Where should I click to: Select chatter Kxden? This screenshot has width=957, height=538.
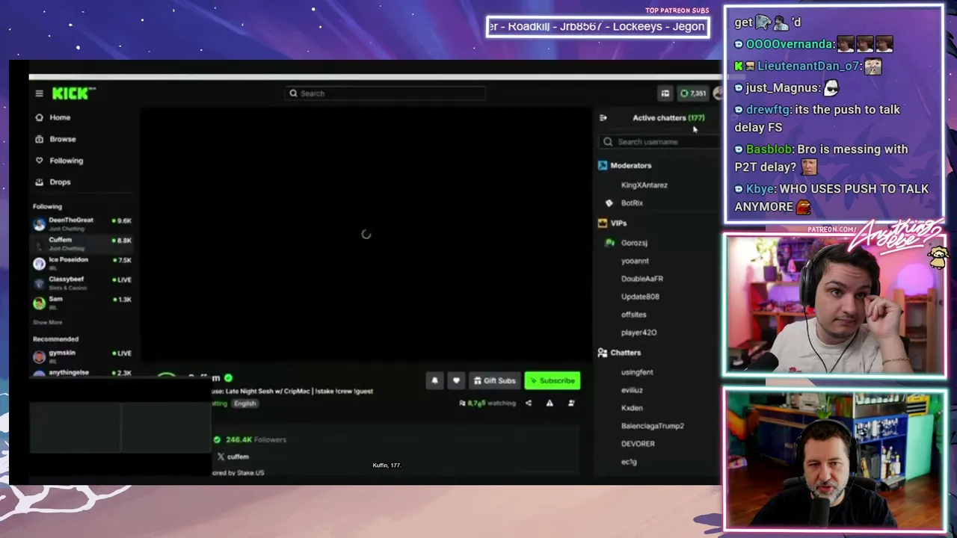(x=632, y=408)
